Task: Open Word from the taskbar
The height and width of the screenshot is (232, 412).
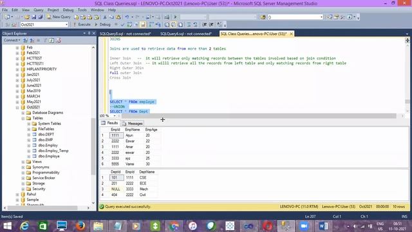Action: tap(323, 226)
